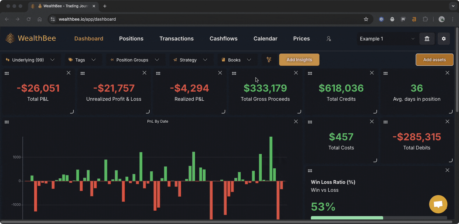459x224 pixels.
Task: Close the Total Credits card
Action: [x=372, y=73]
